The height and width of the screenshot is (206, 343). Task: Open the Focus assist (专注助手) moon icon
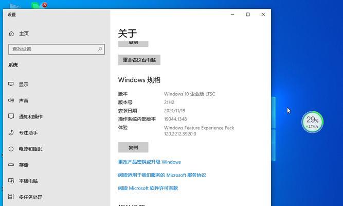click(11, 132)
